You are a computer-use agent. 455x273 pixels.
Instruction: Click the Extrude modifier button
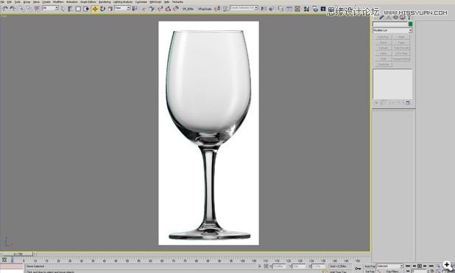384,48
